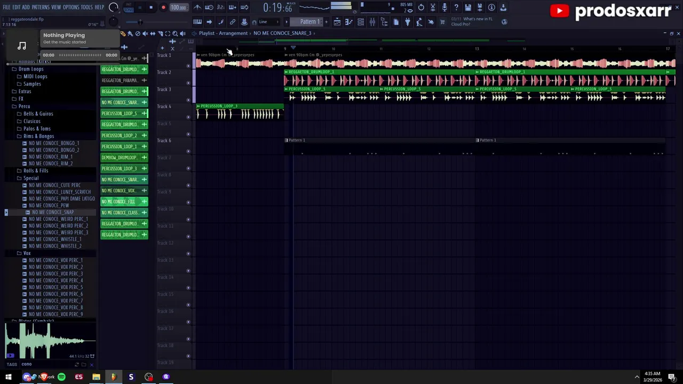
Task: Collapse the Rims & Bongos folder
Action: point(38,136)
